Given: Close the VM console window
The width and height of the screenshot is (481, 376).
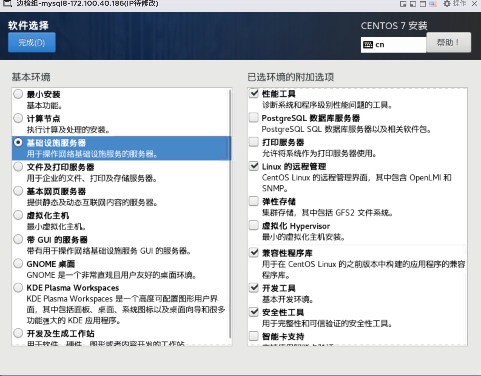Looking at the screenshot, I should coord(474,4).
